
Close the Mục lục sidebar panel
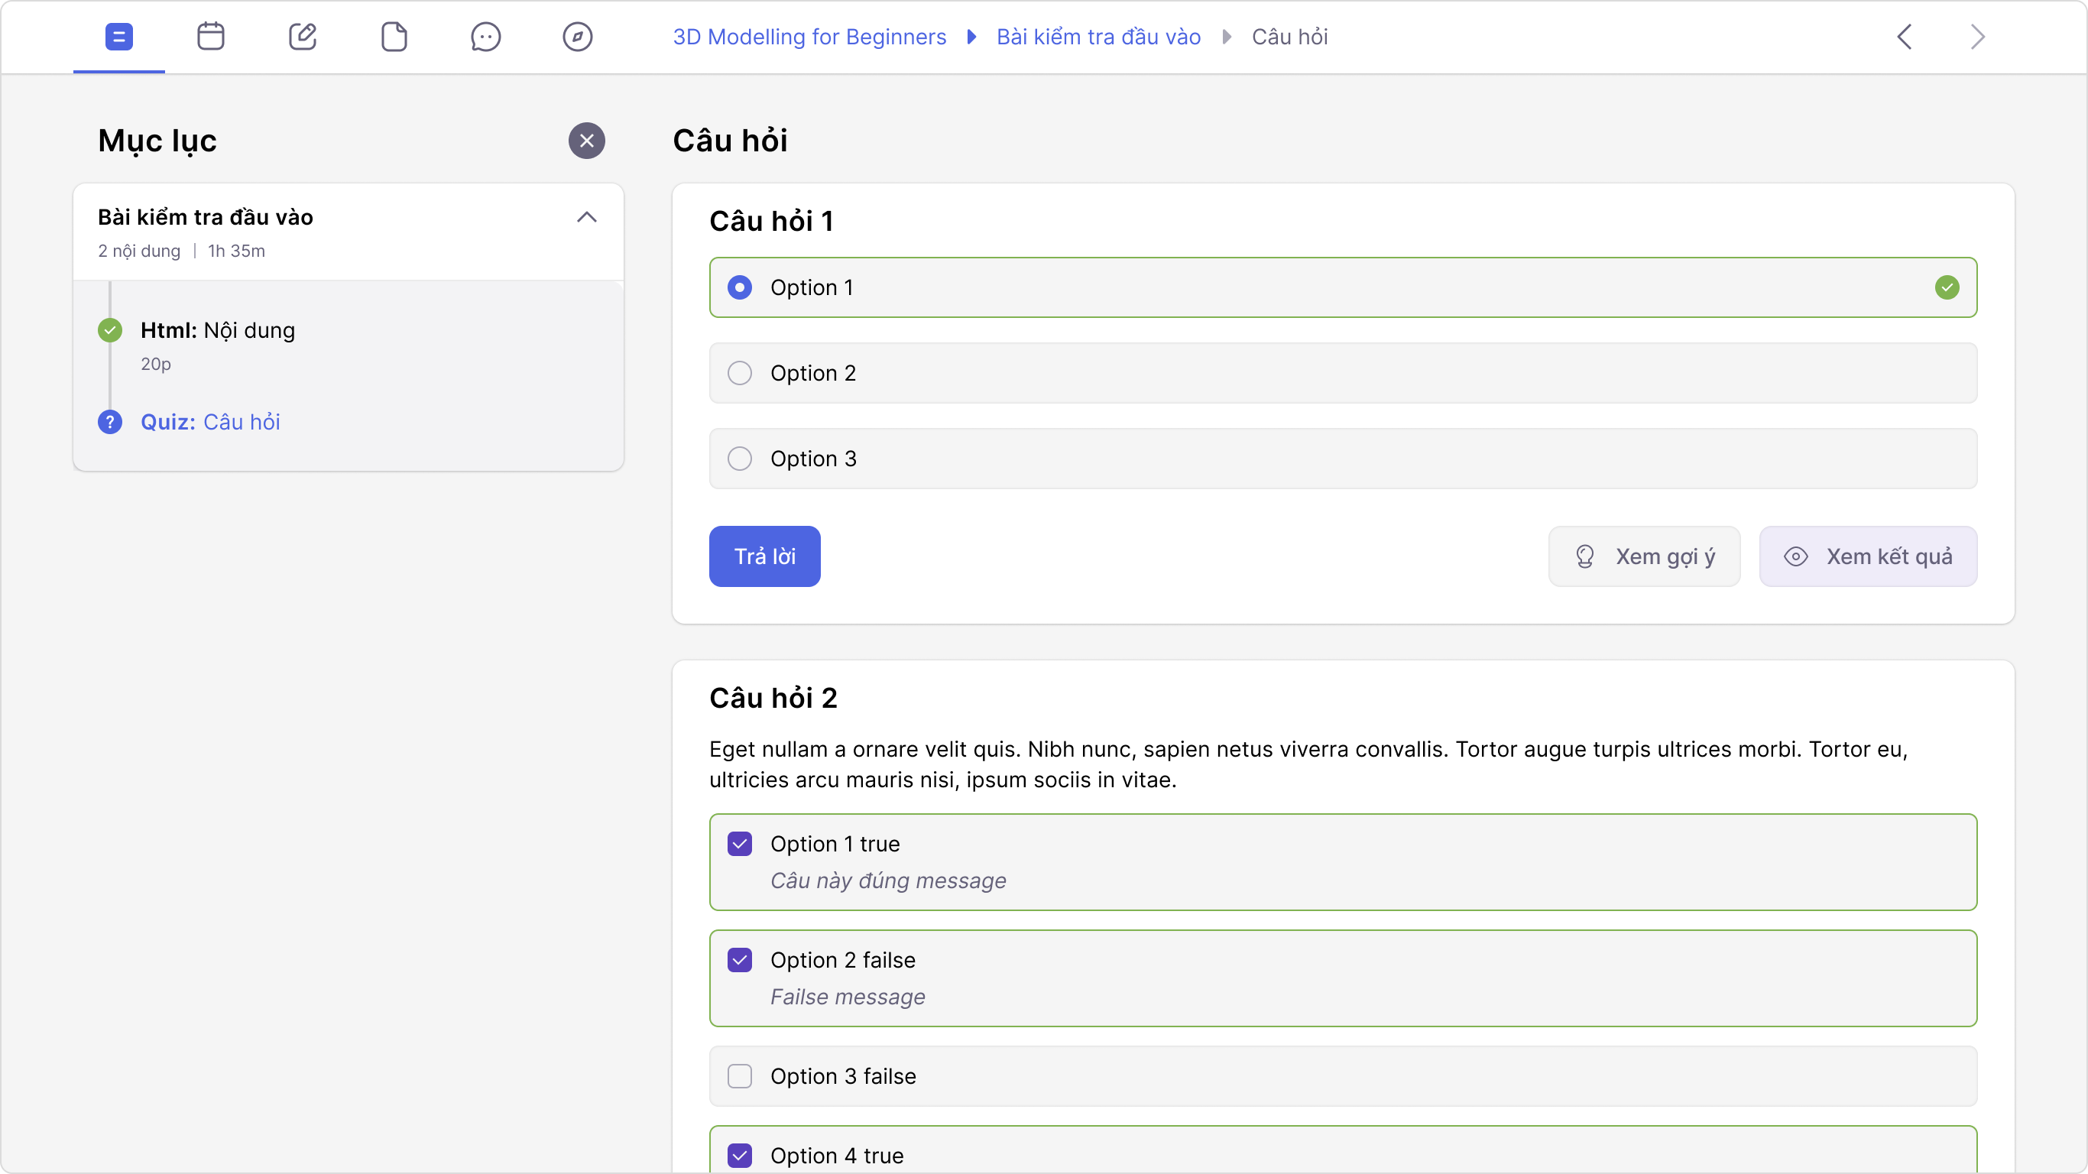click(x=587, y=141)
